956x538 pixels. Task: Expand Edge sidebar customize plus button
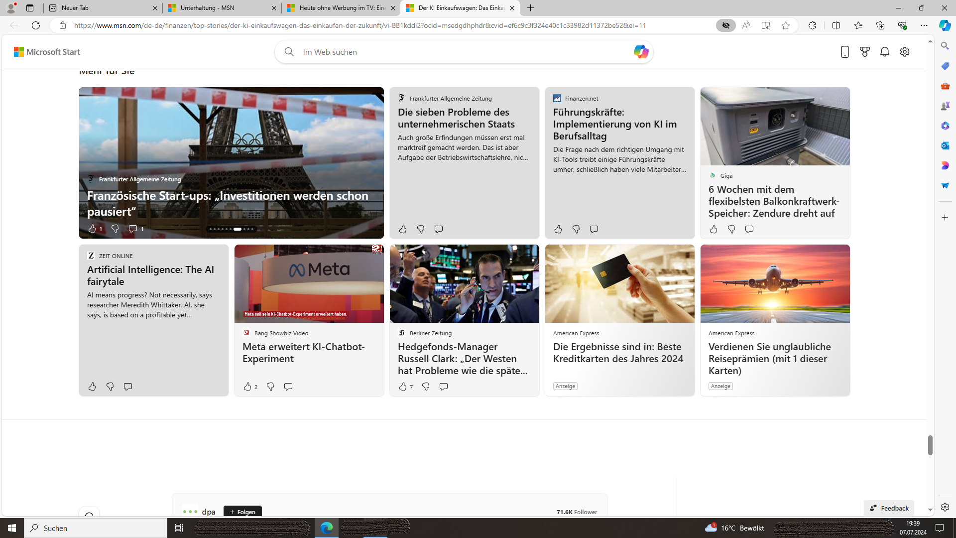(945, 218)
